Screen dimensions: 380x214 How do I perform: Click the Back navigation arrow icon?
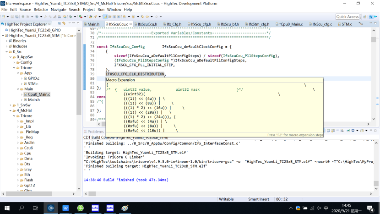click(x=147, y=17)
